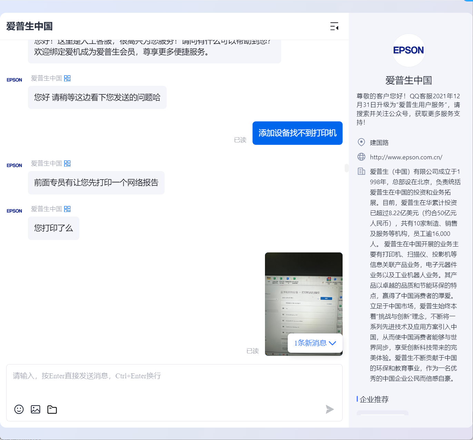Click the '您打印了么' message bubble

tap(53, 228)
